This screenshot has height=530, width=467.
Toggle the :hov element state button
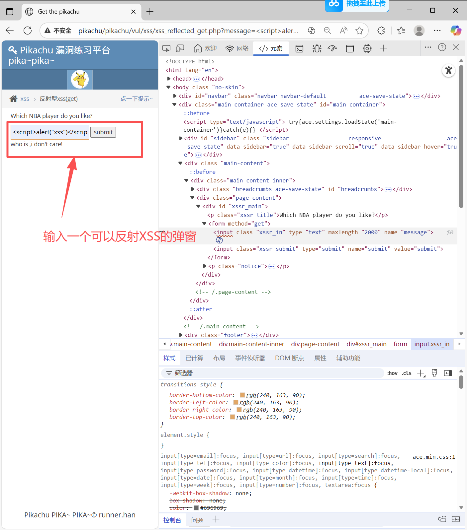(x=392, y=373)
